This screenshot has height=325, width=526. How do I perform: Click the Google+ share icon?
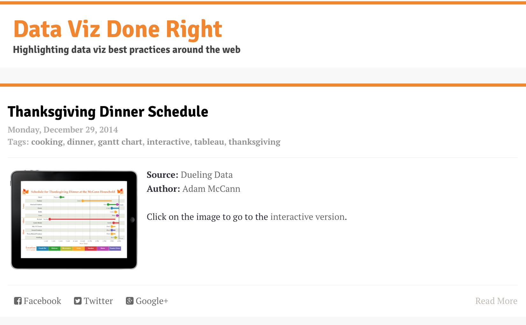tap(130, 301)
